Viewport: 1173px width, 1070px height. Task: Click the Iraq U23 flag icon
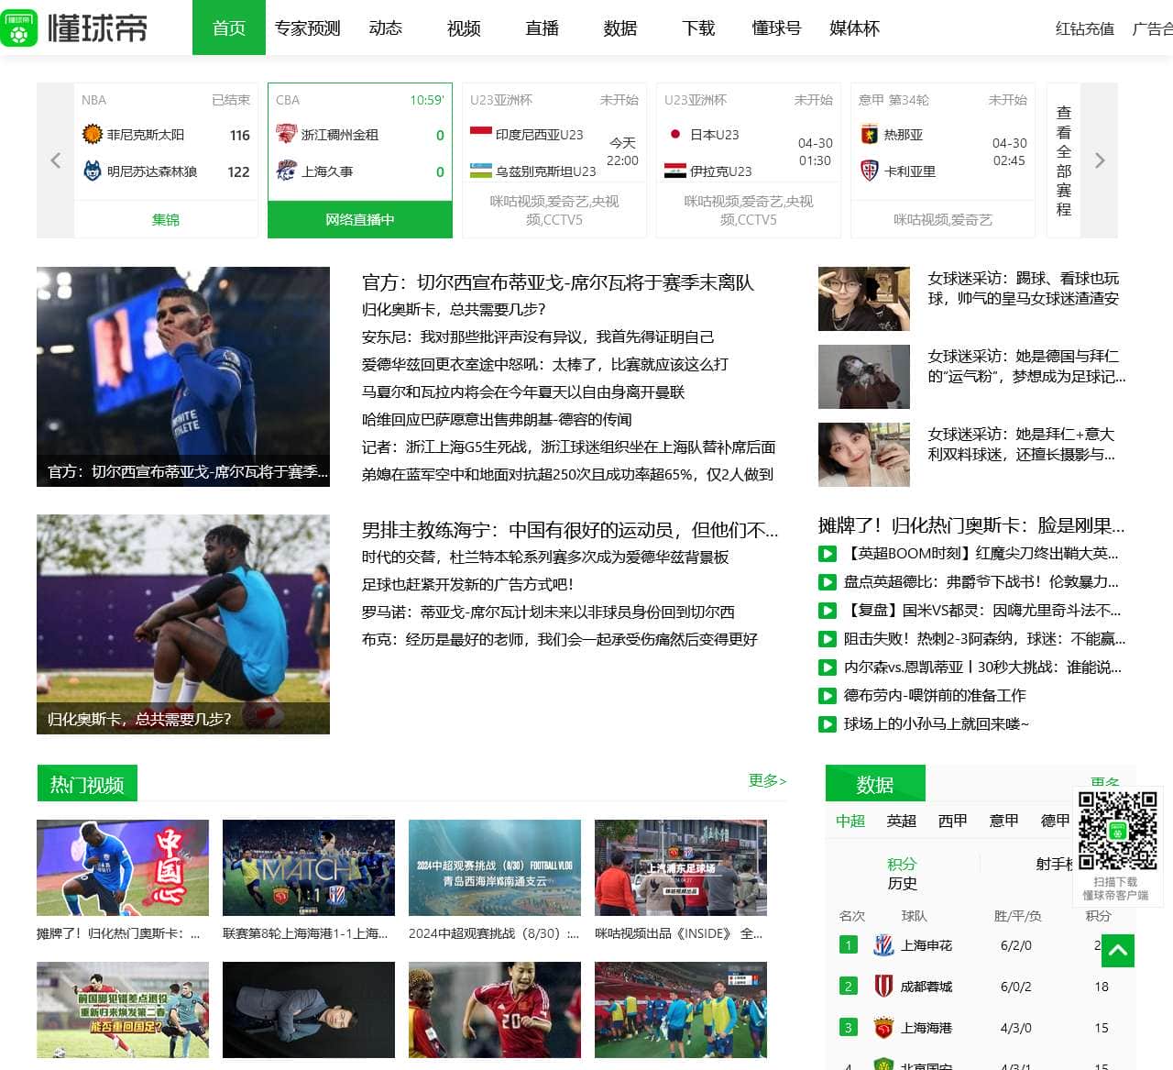click(x=674, y=171)
